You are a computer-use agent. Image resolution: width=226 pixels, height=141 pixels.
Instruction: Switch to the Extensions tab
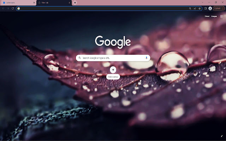click(x=18, y=3)
